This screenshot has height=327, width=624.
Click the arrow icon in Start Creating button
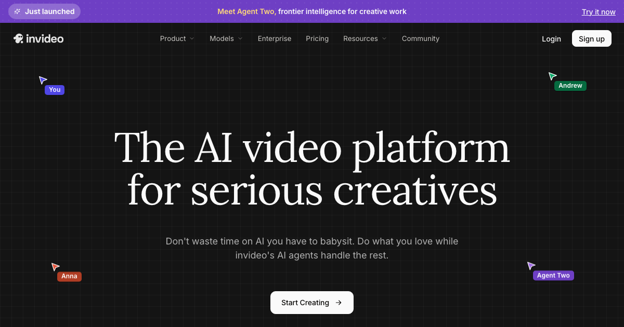(339, 303)
